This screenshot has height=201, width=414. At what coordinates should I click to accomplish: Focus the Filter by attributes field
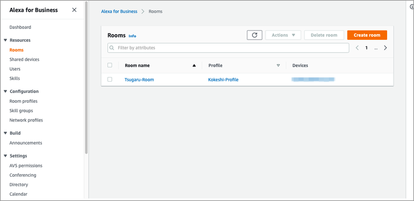pyautogui.click(x=228, y=48)
